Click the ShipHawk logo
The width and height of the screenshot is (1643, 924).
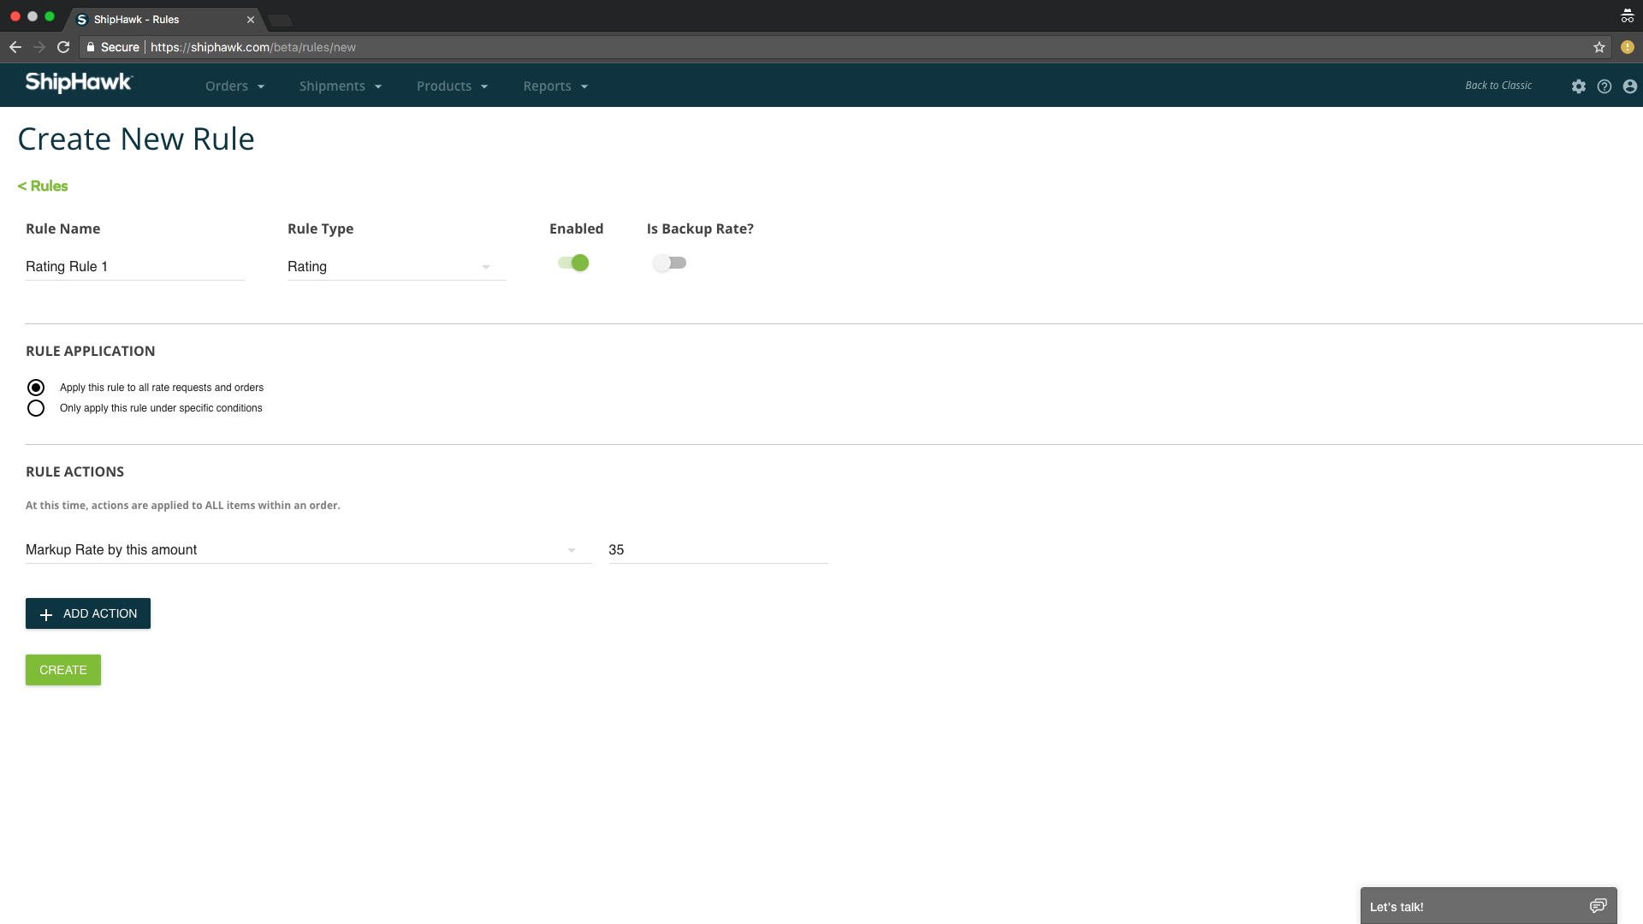tap(78, 83)
